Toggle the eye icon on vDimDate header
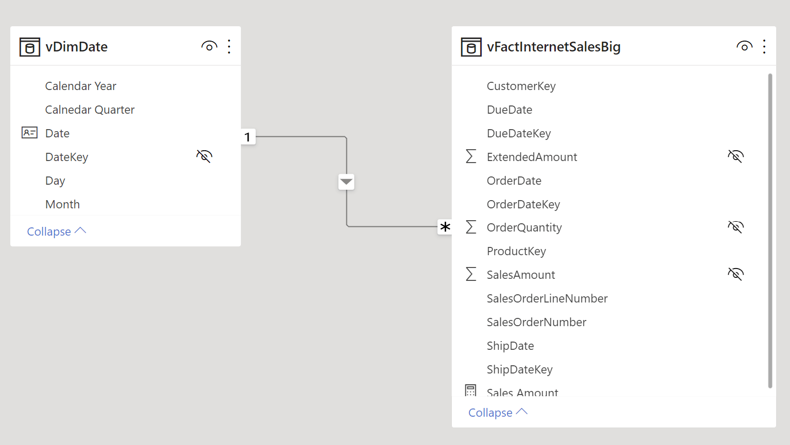The height and width of the screenshot is (445, 790). pos(209,46)
